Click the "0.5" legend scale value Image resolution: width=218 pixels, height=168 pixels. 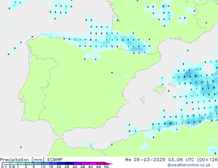[x=12, y=167]
